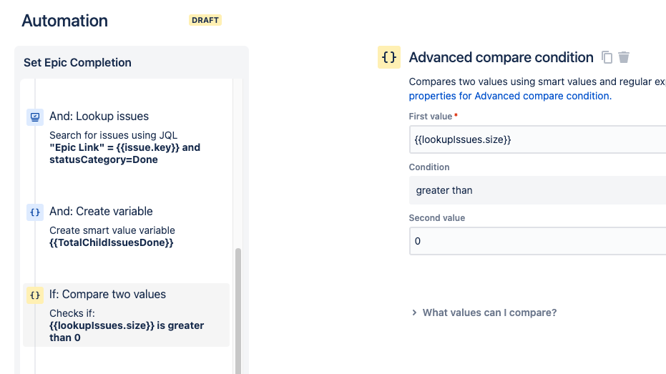
Task: Select the 'And: Create variable' step
Action: [101, 211]
